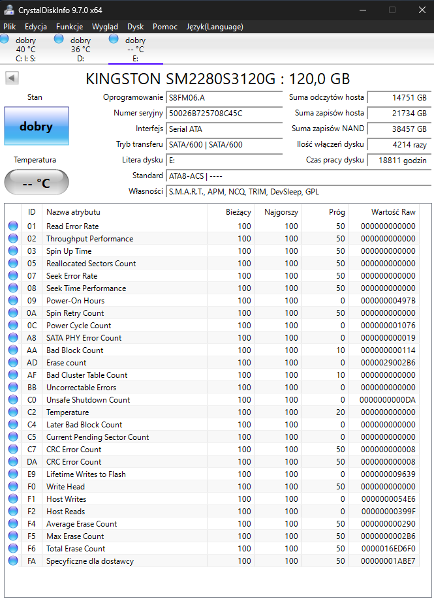Click the firmware field S8FM06.A
This screenshot has height=601, width=434.
tap(225, 98)
